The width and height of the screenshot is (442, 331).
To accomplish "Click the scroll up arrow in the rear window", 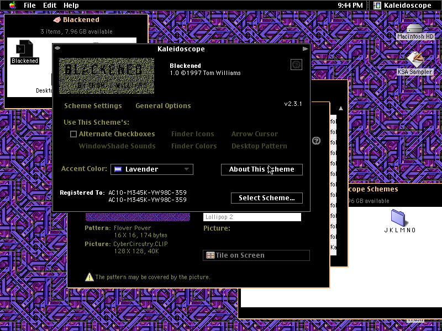I will [341, 108].
